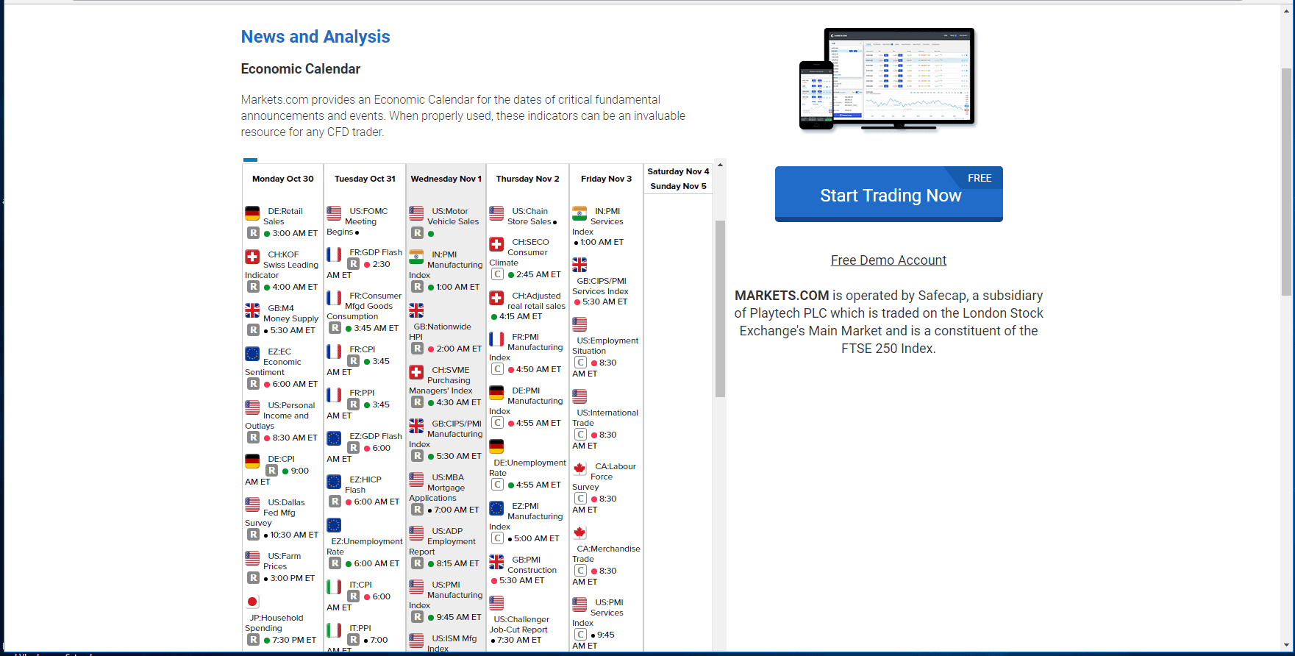Click the India flag beside IN:PMI Services

click(579, 213)
